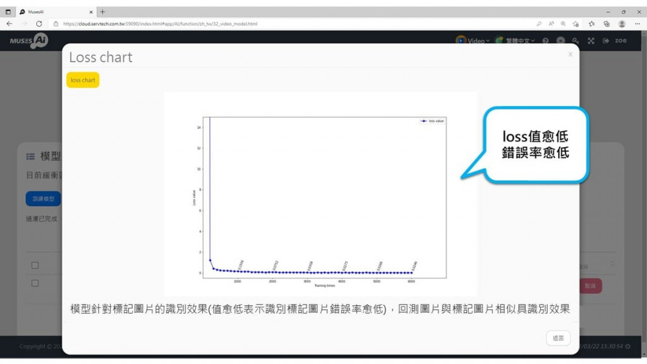Select the yellow loss chart tab
This screenshot has height=364, width=647.
(83, 80)
